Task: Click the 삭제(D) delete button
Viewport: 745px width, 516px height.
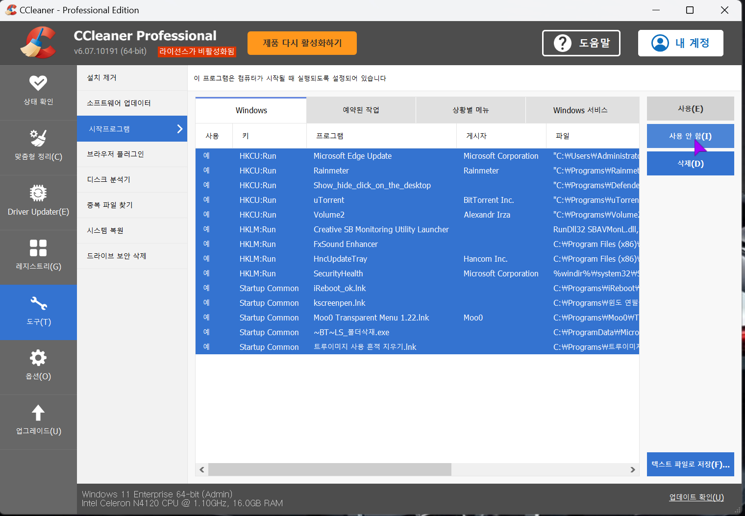Action: click(x=690, y=164)
